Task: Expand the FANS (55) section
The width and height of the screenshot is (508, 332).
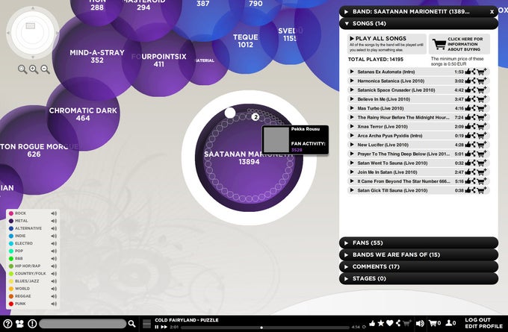Action: pyautogui.click(x=418, y=242)
